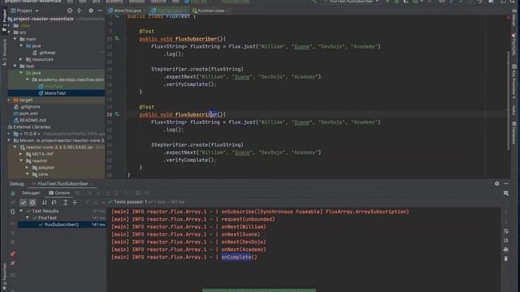
Task: Click the locate opened file icon in Project panel
Action: (x=70, y=11)
